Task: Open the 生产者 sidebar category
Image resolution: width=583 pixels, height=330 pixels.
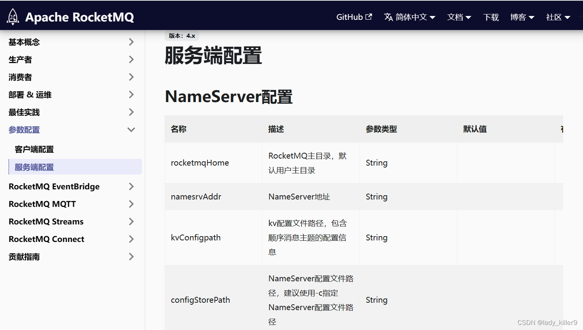Action: 20,60
